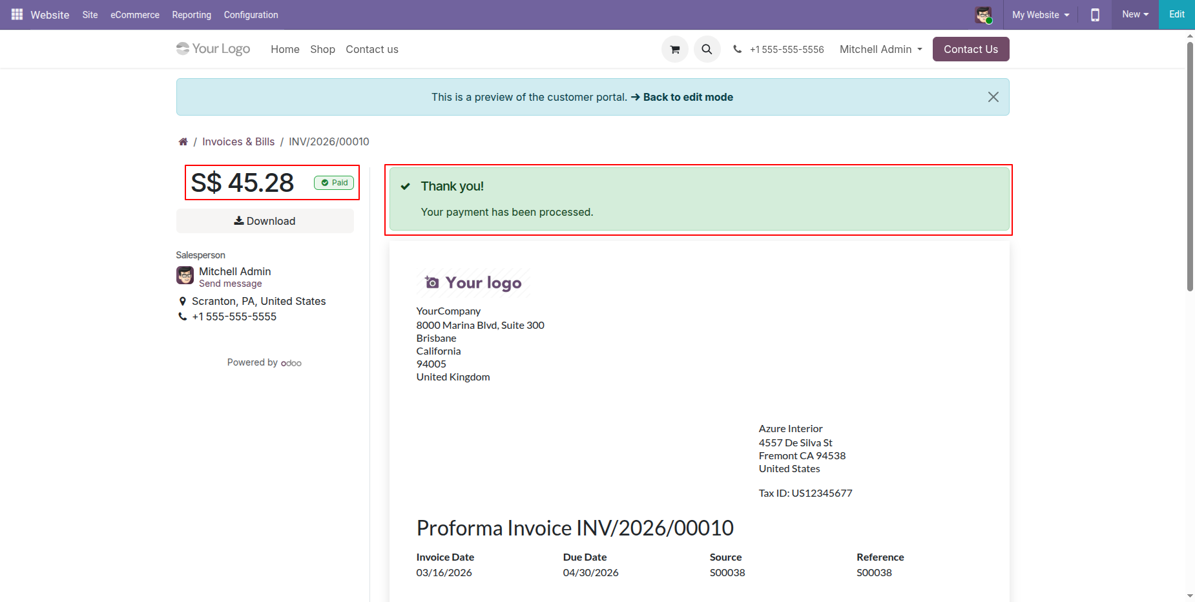Open the Configuration menu
The height and width of the screenshot is (602, 1195).
(x=251, y=15)
